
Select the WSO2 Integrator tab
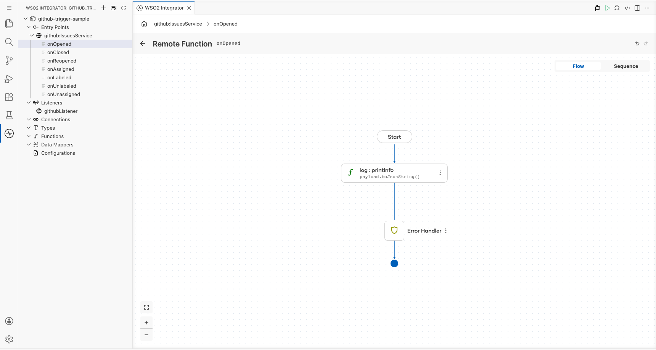click(x=164, y=8)
